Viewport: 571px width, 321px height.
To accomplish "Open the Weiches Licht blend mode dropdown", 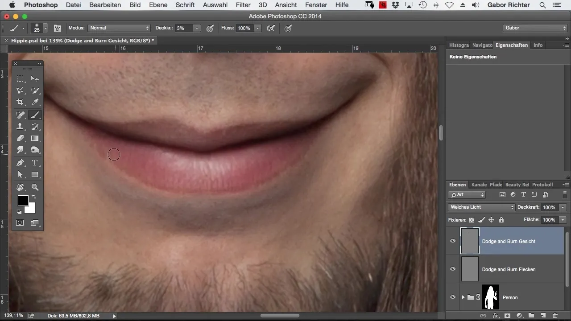I will [481, 207].
